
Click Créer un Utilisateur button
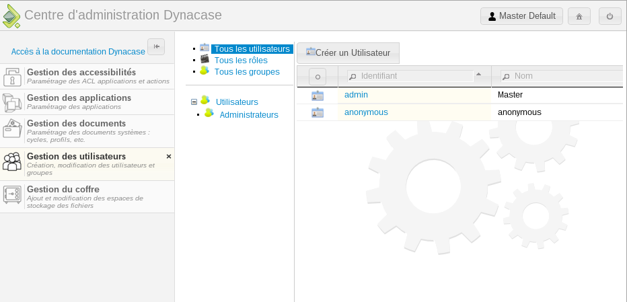(348, 53)
